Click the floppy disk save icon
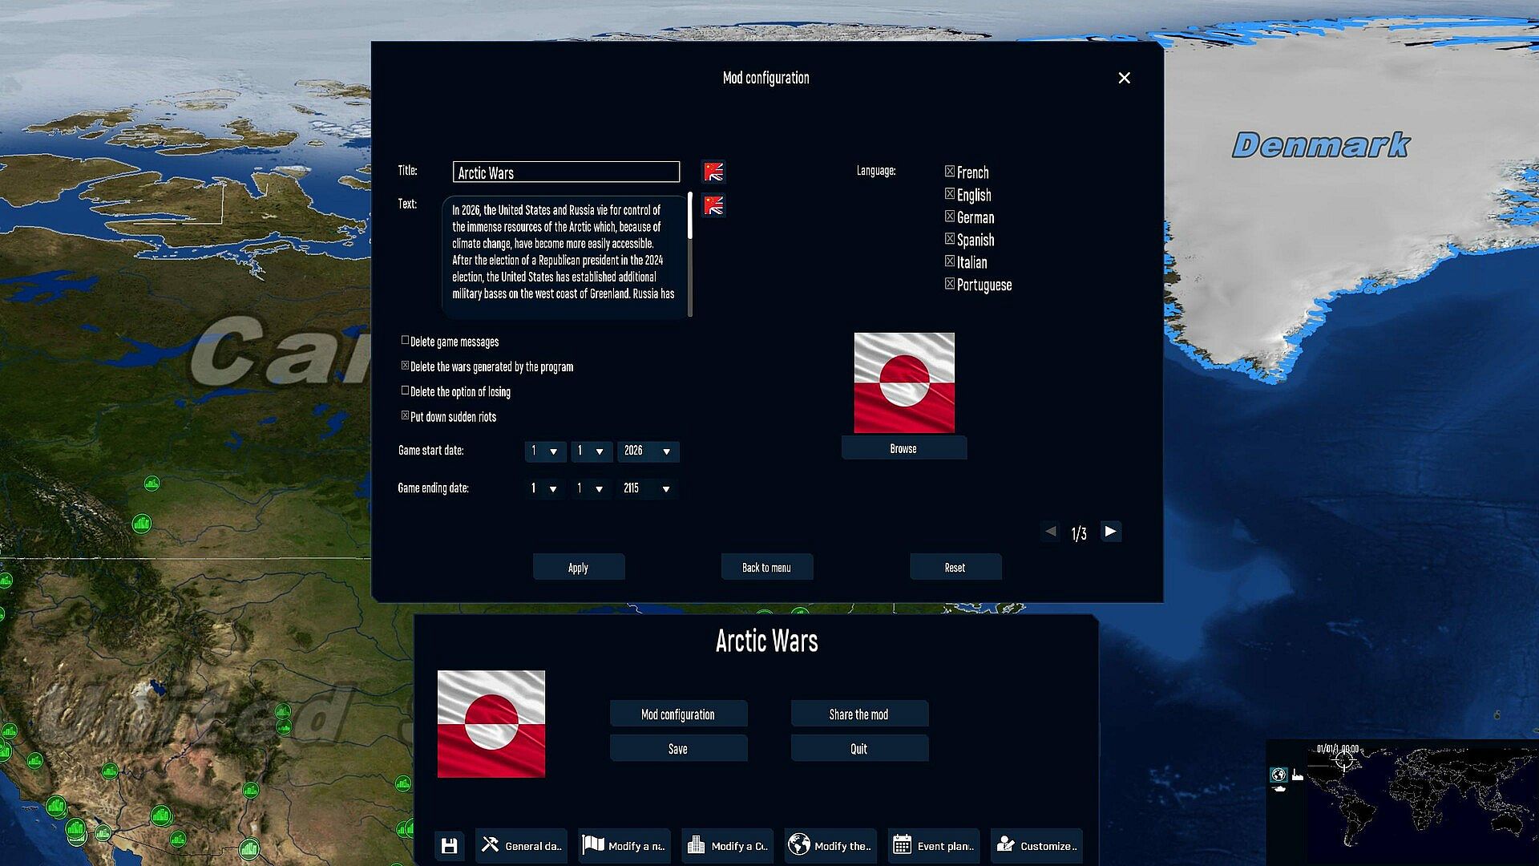Viewport: 1539px width, 866px height. (449, 846)
